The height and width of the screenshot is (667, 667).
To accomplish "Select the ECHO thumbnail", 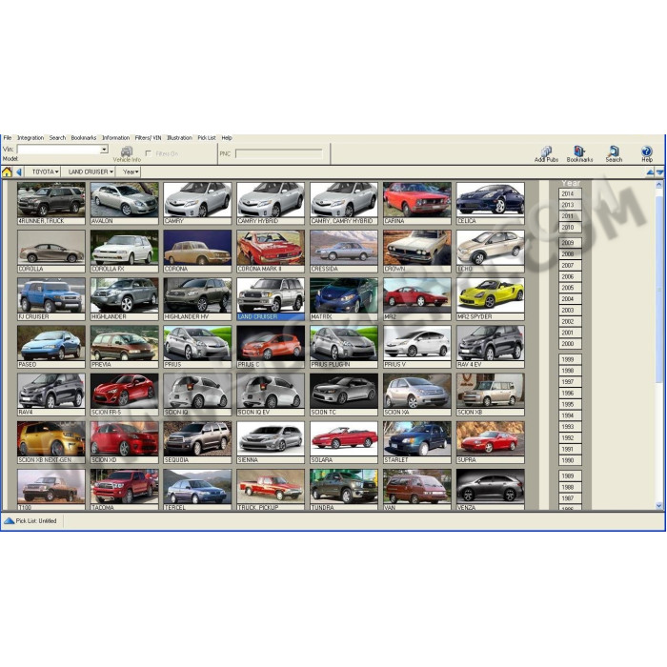I will 490,252.
